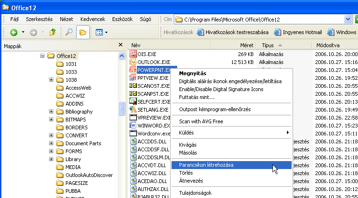Screen dimensions: 358x198
Task: Open the Szerkesztés menu
Action: (39, 19)
